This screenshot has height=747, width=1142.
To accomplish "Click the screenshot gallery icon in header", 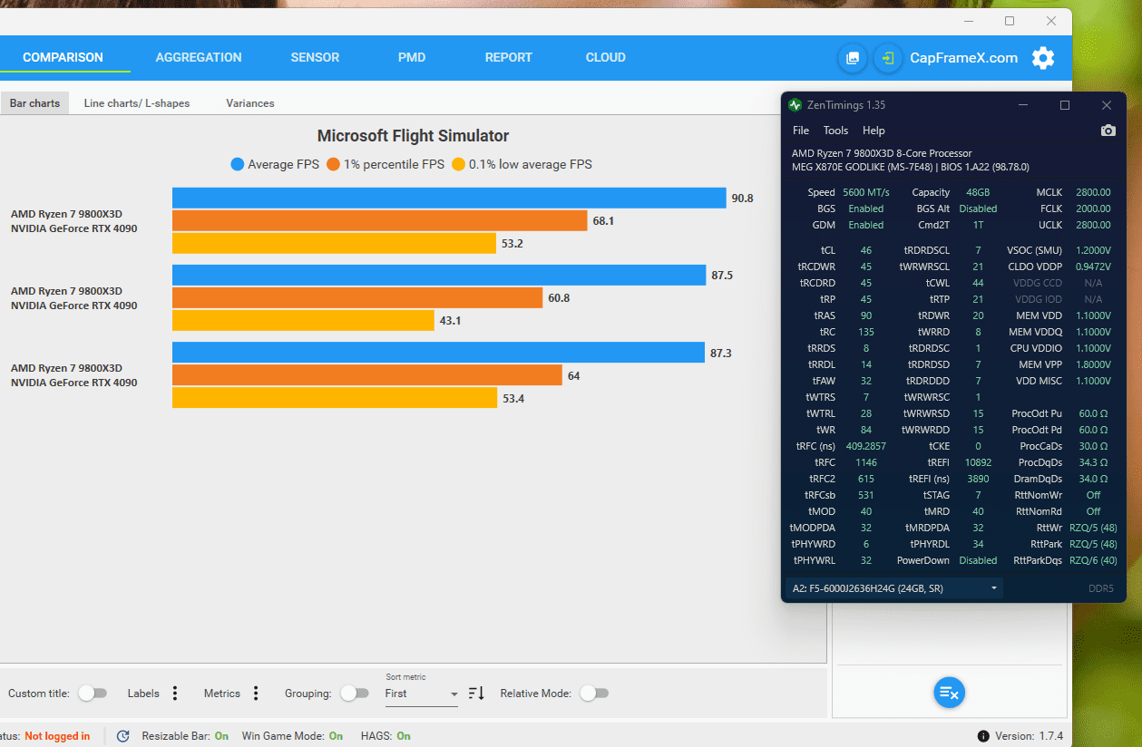I will tap(853, 58).
